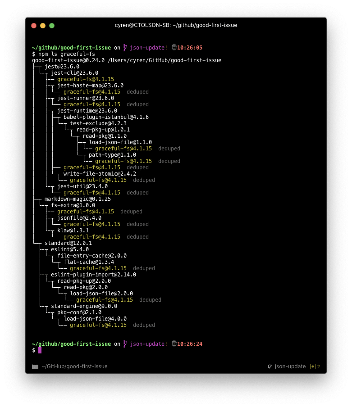The height and width of the screenshot is (407, 352).
Task: Select the read-pkg@1.1.0 row
Action: 105,136
